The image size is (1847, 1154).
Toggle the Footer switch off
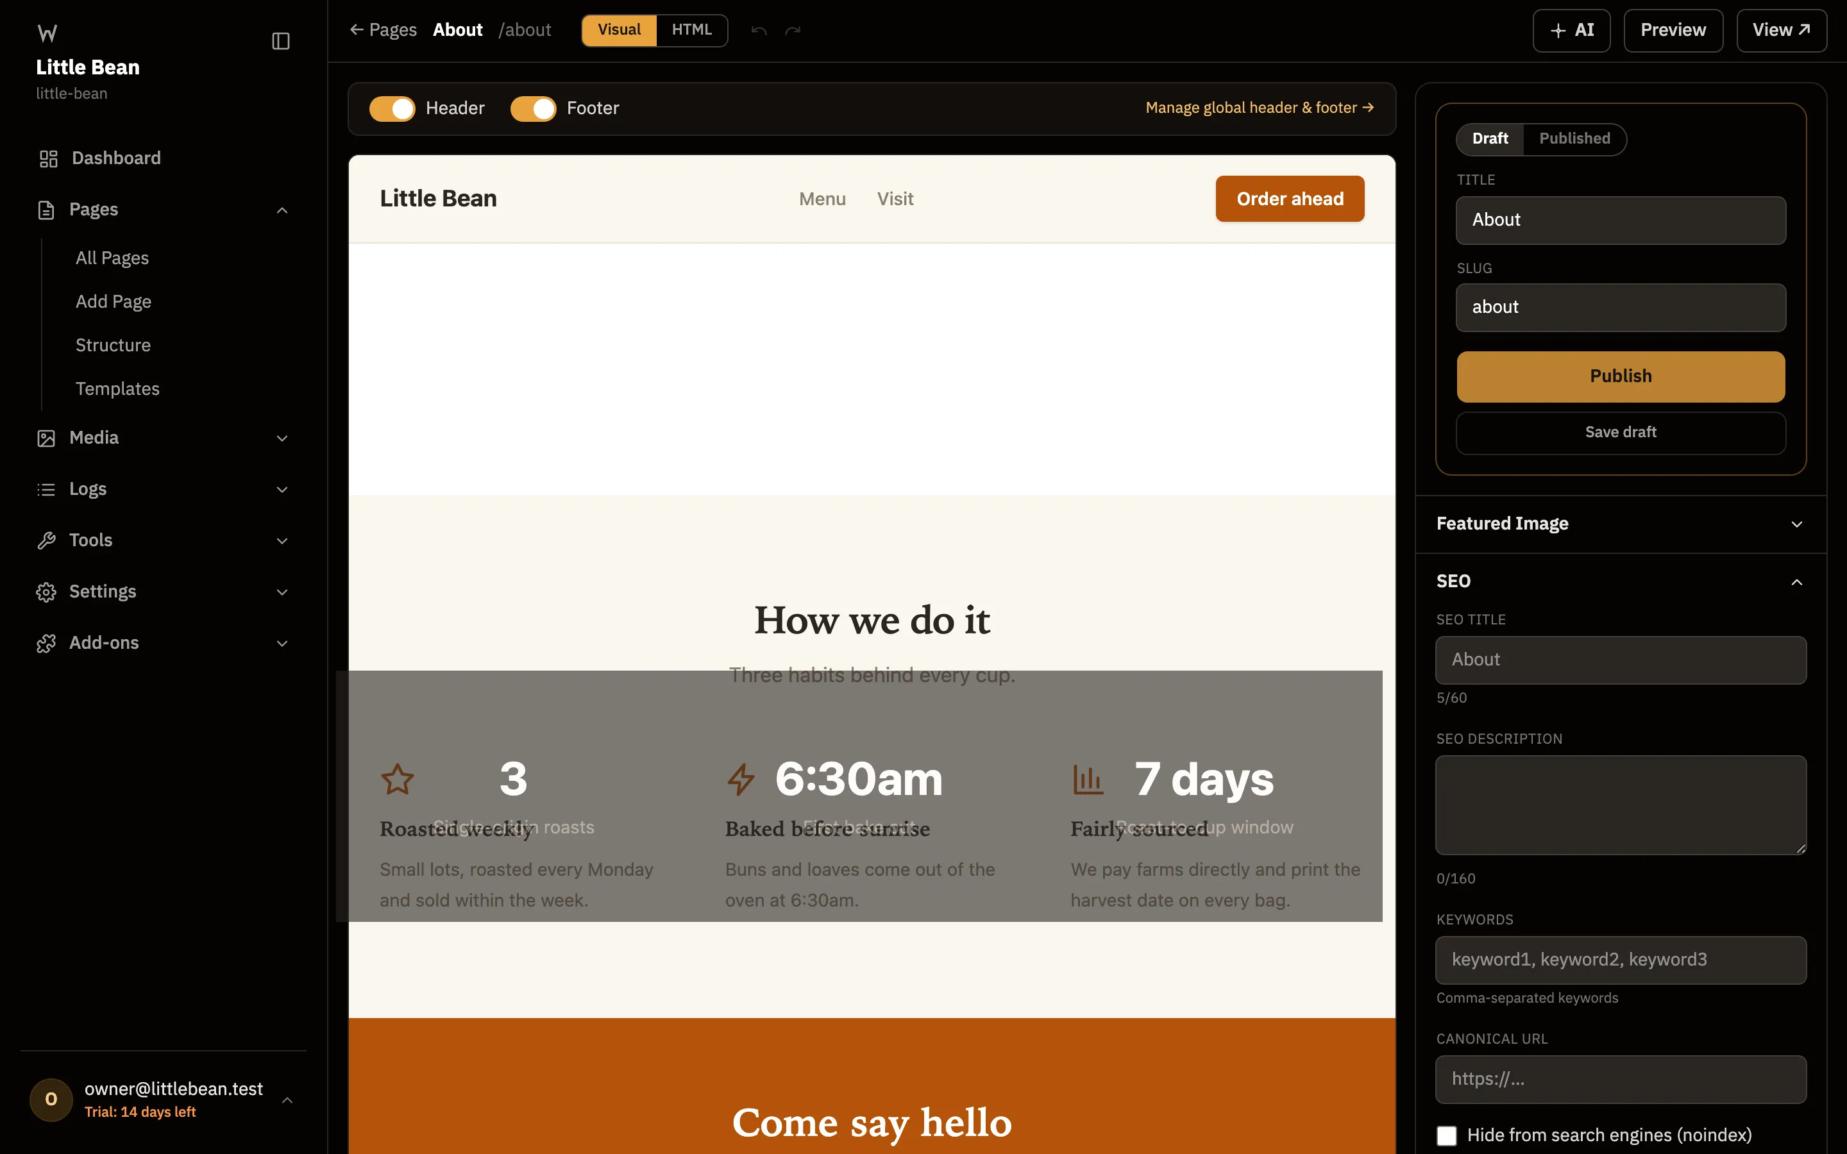[x=534, y=108]
